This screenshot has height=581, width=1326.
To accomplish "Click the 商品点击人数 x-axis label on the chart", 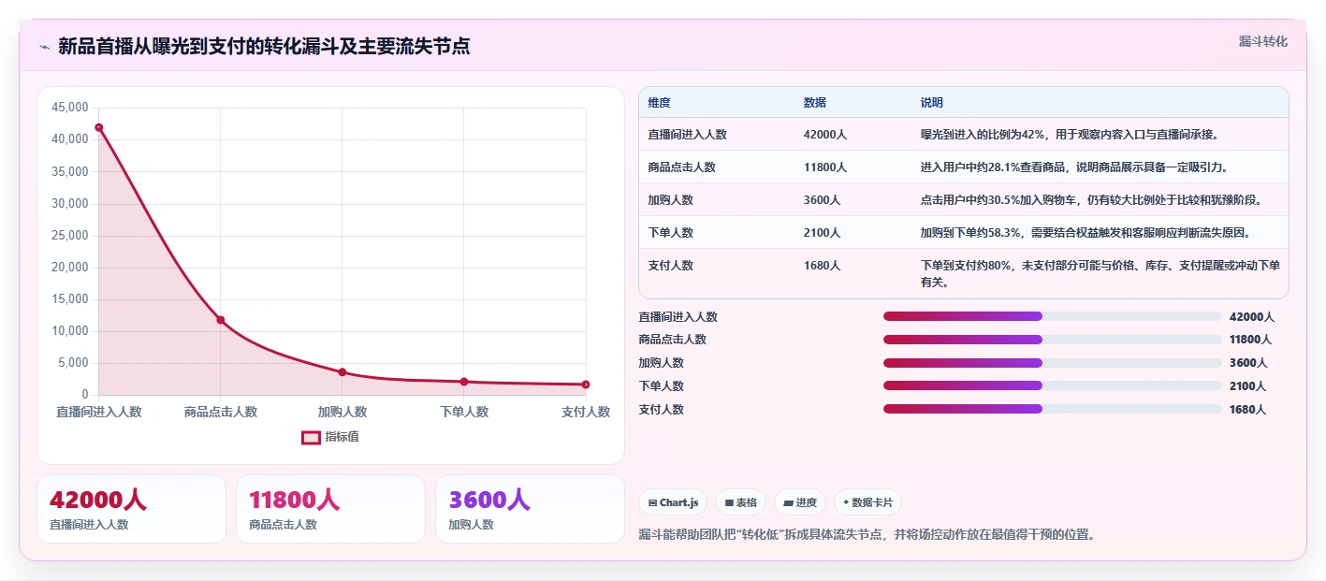I will tap(221, 412).
